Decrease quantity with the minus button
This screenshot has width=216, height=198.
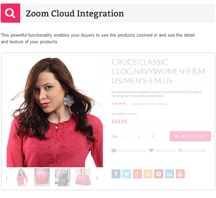tap(125, 136)
